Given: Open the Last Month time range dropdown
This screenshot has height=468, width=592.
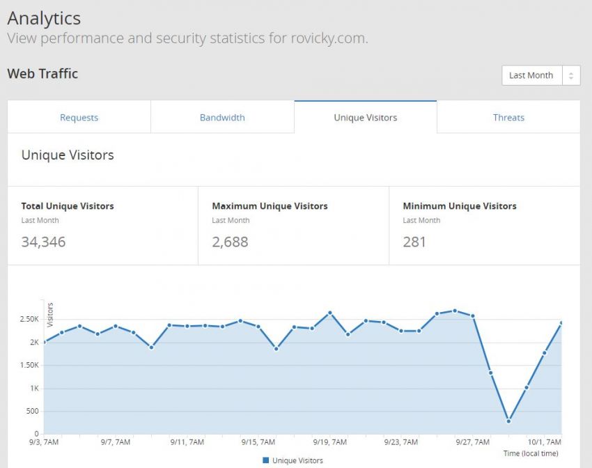Looking at the screenshot, I should point(531,75).
